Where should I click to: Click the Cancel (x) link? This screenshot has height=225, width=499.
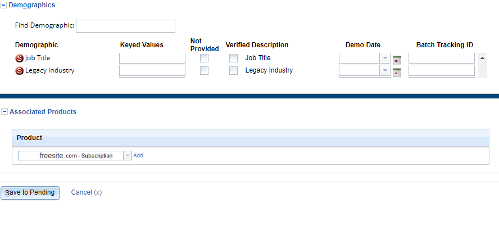[87, 192]
